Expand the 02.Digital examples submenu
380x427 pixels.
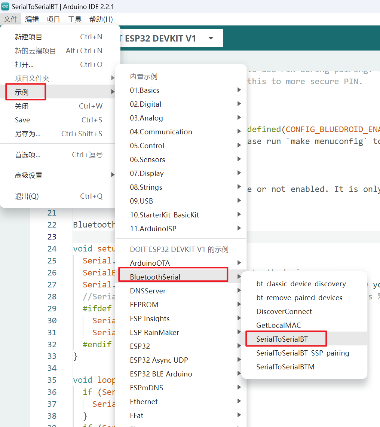pyautogui.click(x=181, y=104)
